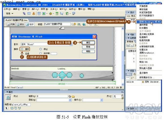Collapse the 设计 (Design) panel group
Viewport: 164px width, 120px height.
128,12
